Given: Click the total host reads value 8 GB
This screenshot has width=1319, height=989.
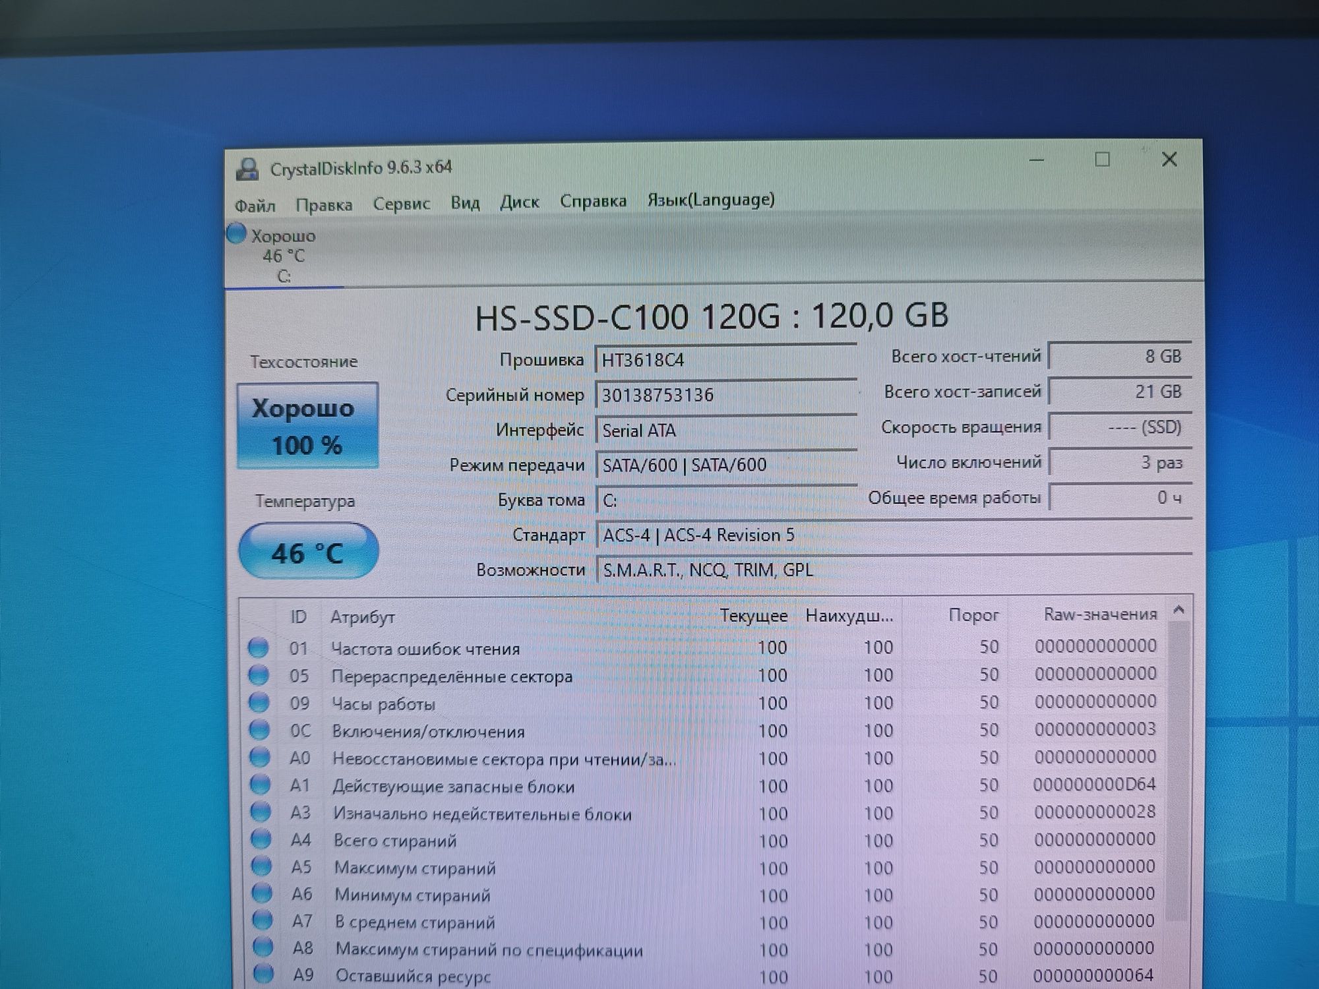Looking at the screenshot, I should click(x=1120, y=356).
